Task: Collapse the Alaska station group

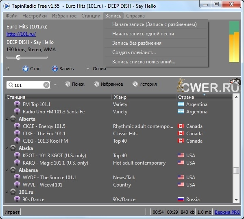Action: 7,148
